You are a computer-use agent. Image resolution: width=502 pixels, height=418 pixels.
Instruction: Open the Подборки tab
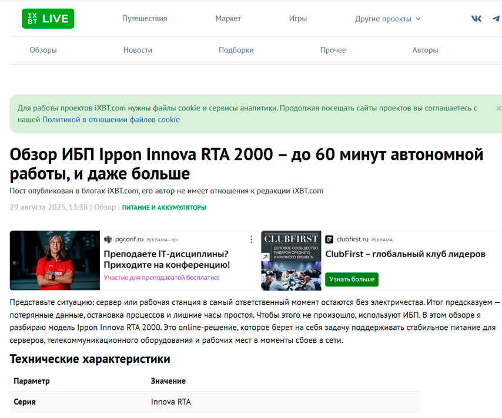click(236, 50)
